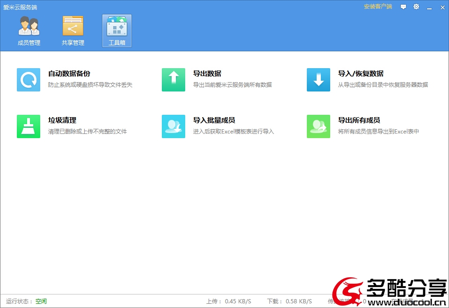Open the 成员管理 member management icon
The width and height of the screenshot is (449, 308).
click(x=29, y=26)
